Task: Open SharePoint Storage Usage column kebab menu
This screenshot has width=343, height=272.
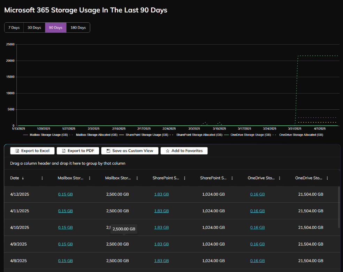Action: tap(185, 178)
